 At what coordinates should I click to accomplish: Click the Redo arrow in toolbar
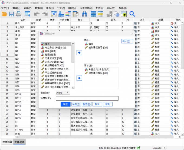click(44, 14)
